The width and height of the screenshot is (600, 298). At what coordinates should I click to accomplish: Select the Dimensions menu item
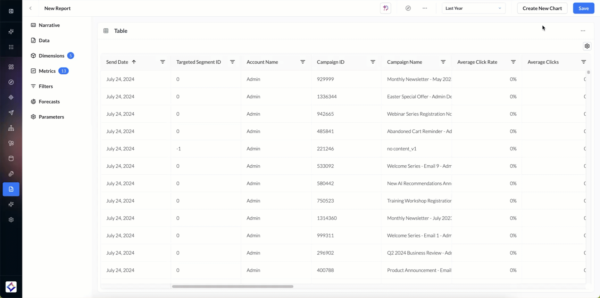click(x=51, y=56)
